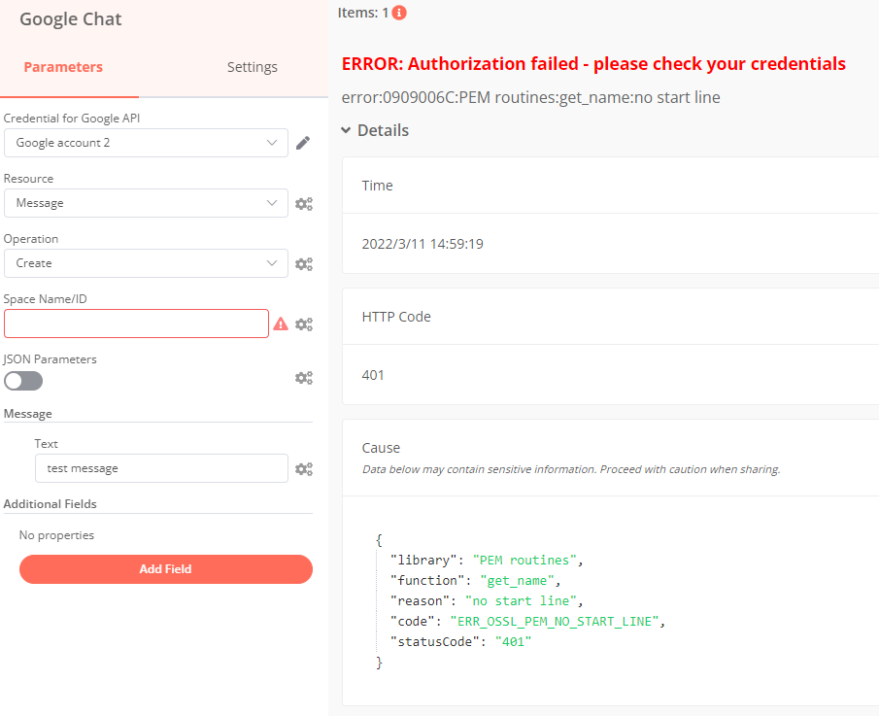Open the gears options beside Text field
The height and width of the screenshot is (716, 879).
(304, 469)
